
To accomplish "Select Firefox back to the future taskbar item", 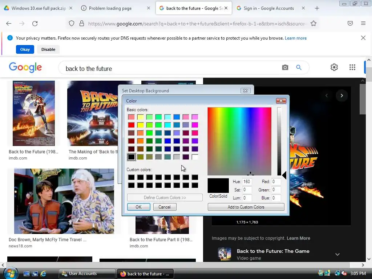I will [x=145, y=274].
